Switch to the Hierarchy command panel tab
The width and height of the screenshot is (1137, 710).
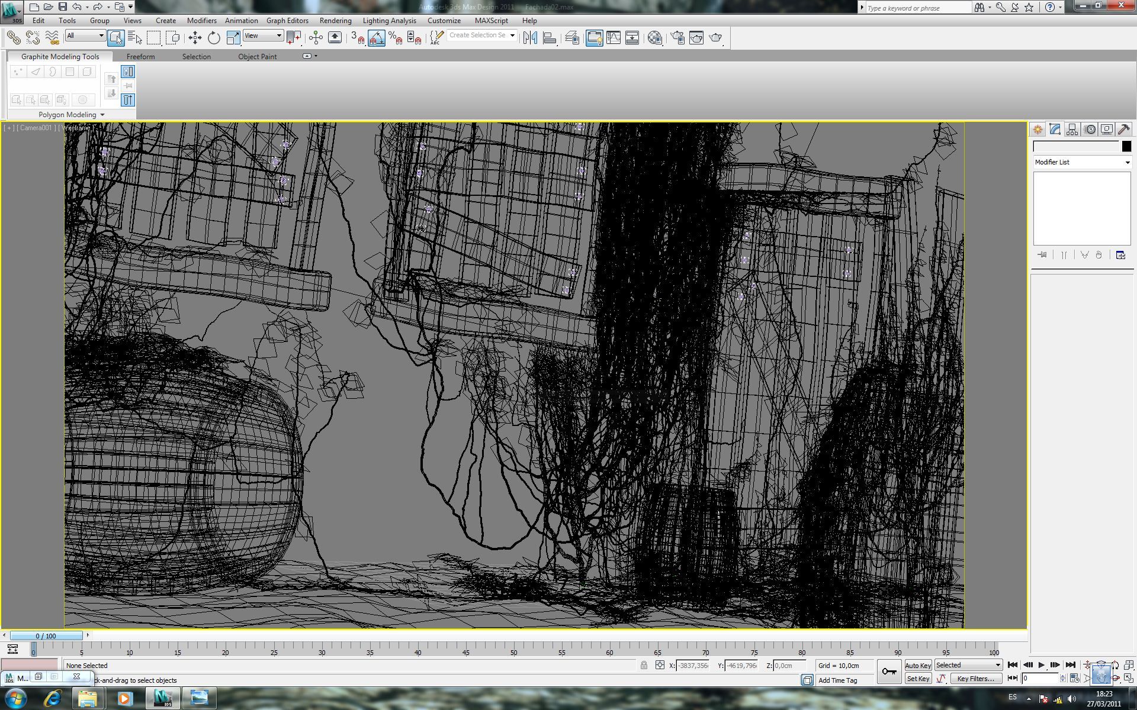(1072, 129)
